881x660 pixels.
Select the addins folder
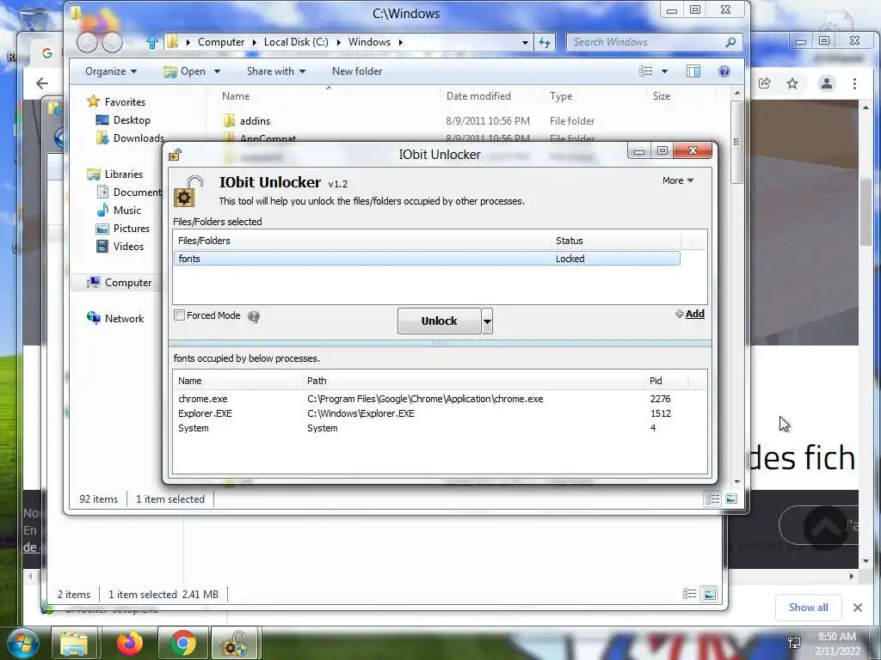click(255, 120)
